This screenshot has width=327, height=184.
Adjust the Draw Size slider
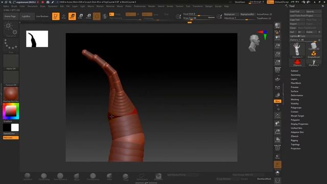199,18
